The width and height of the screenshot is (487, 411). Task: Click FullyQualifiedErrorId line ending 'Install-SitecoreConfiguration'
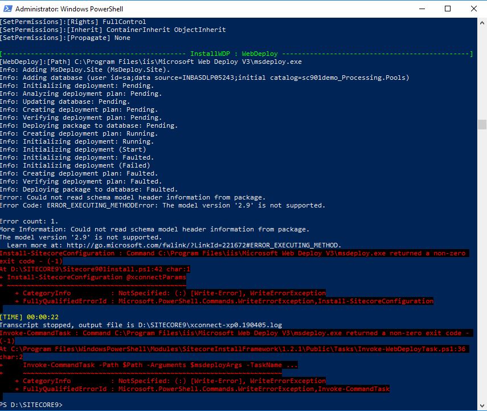point(224,301)
